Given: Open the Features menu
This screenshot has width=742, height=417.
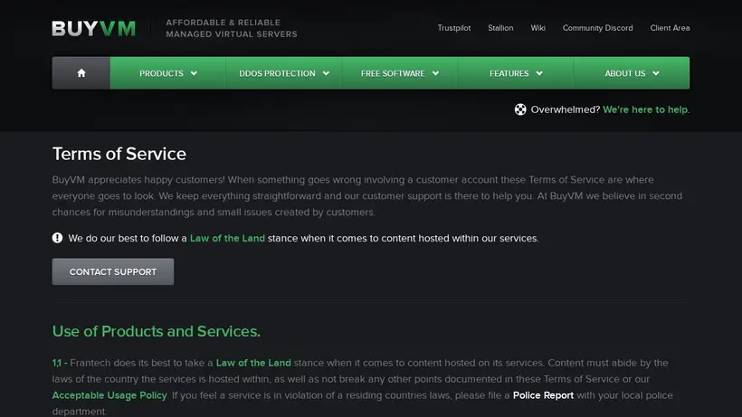Looking at the screenshot, I should coord(516,72).
